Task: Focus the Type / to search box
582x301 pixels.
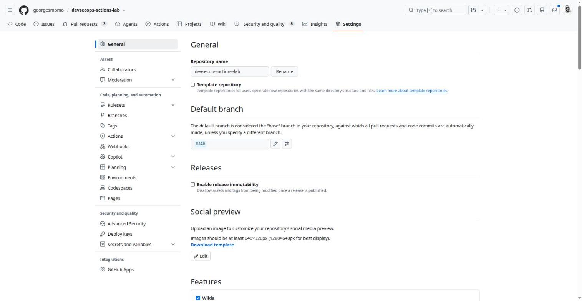Action: click(x=435, y=10)
